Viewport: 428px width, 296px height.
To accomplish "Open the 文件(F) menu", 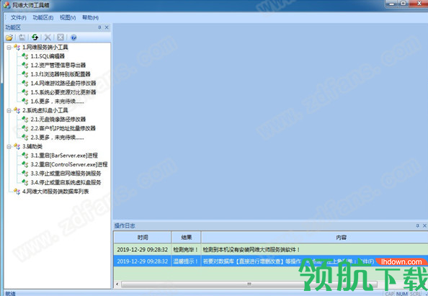I will (x=19, y=18).
